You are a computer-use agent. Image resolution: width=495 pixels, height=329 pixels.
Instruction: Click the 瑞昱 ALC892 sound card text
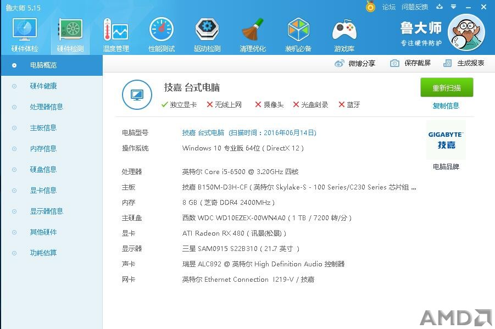click(x=263, y=264)
